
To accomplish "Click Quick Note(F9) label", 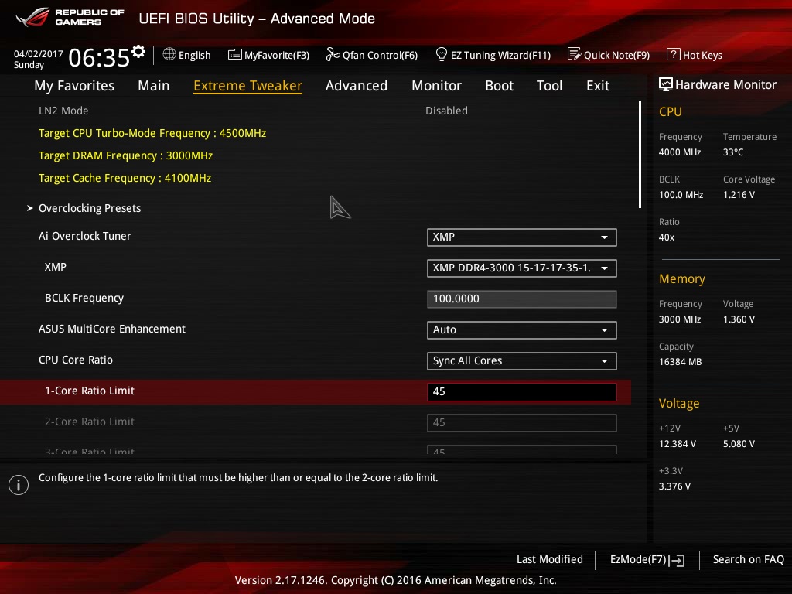I will coord(616,55).
